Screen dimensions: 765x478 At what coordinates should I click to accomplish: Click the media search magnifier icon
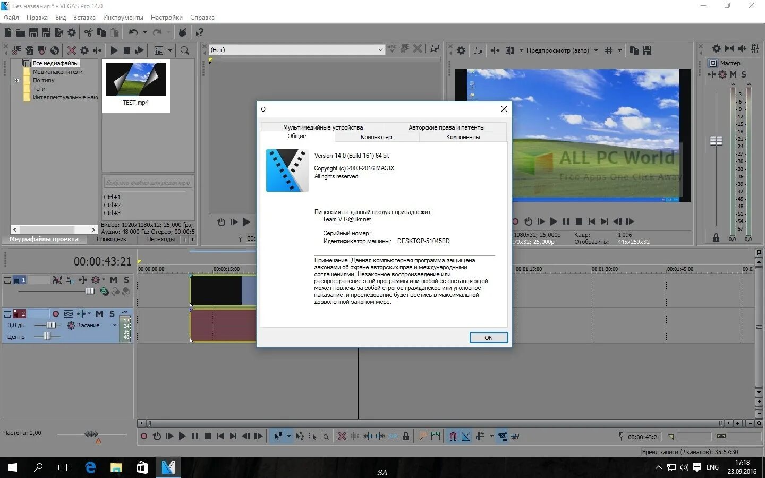click(185, 50)
